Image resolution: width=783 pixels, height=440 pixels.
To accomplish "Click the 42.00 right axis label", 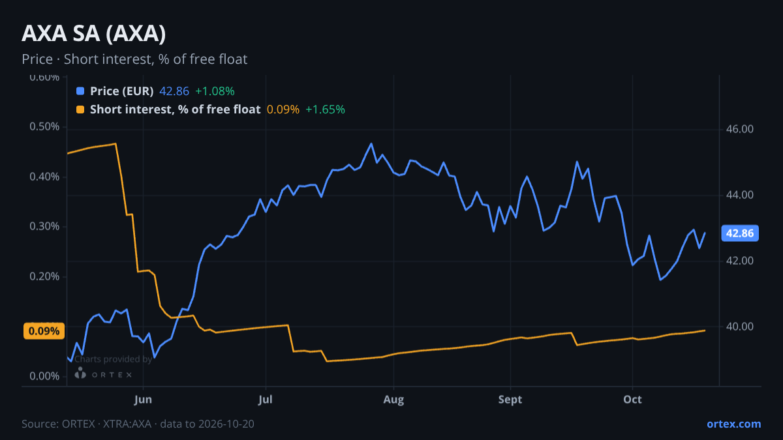I will (739, 261).
